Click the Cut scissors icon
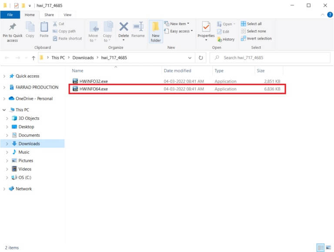334x252 pixels. [55, 23]
